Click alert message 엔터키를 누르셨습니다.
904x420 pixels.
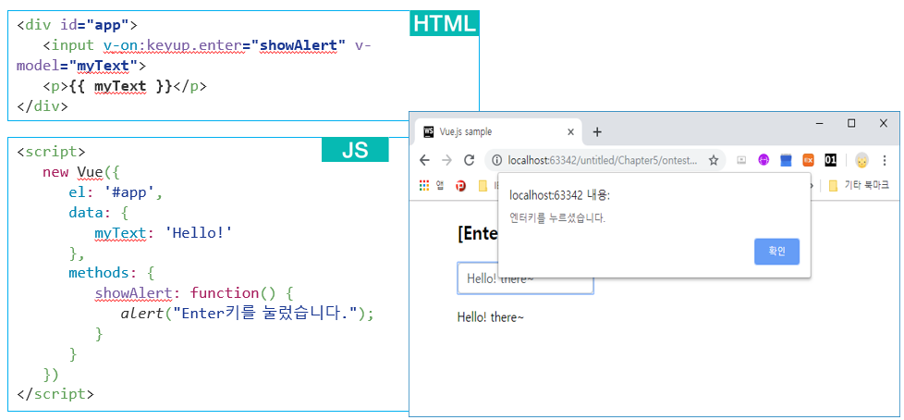(x=557, y=218)
